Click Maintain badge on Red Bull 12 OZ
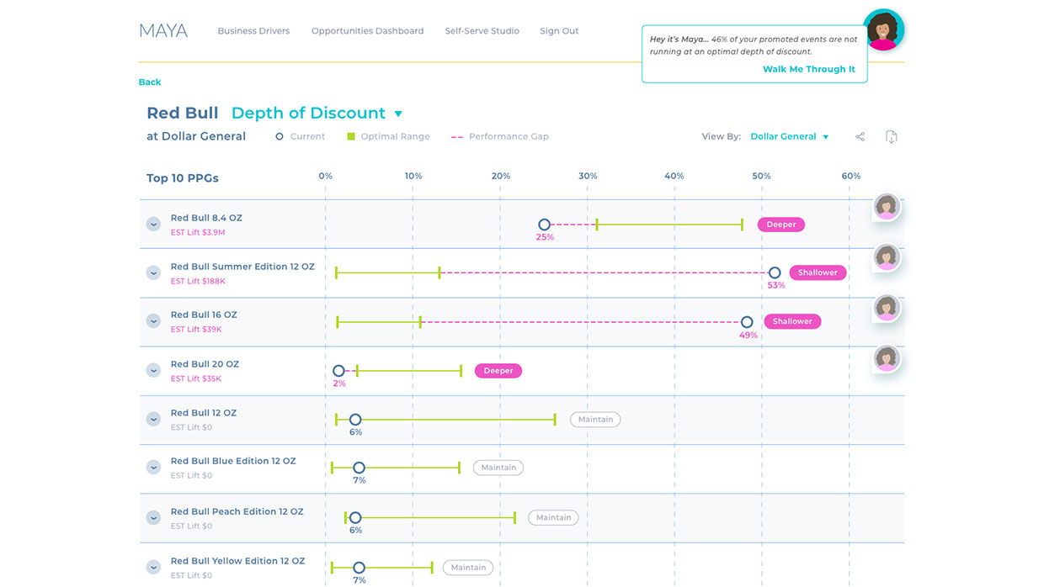The width and height of the screenshot is (1044, 587). pyautogui.click(x=595, y=419)
